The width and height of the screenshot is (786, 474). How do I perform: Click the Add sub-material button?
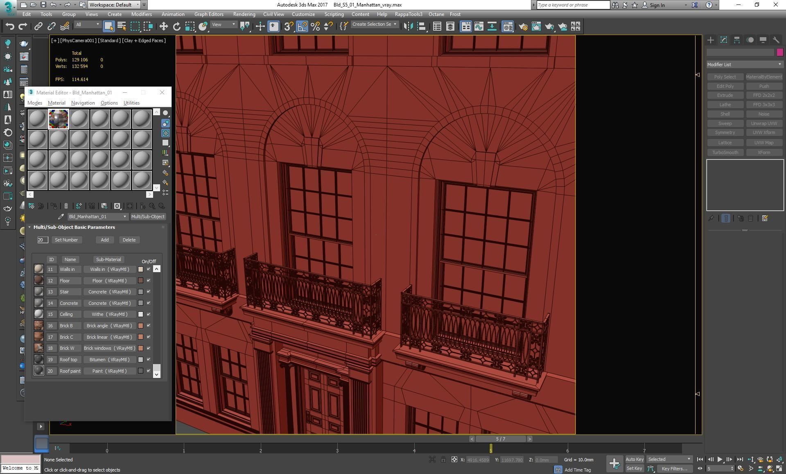[x=105, y=240]
